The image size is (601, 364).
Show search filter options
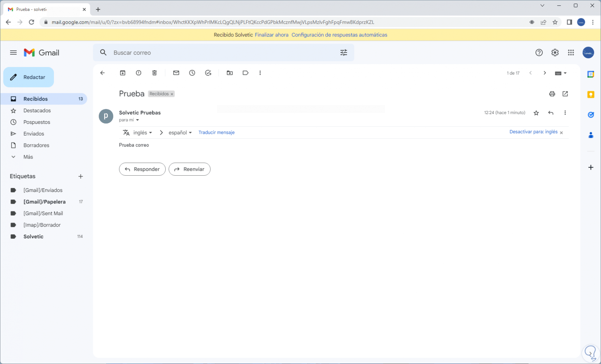[344, 53]
